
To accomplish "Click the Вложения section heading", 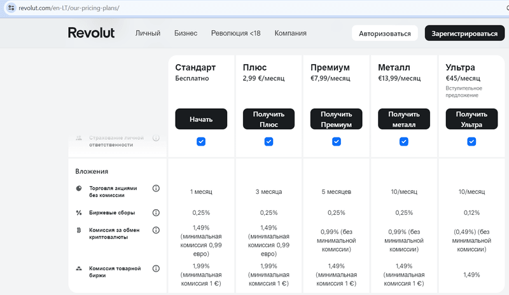I will click(92, 172).
